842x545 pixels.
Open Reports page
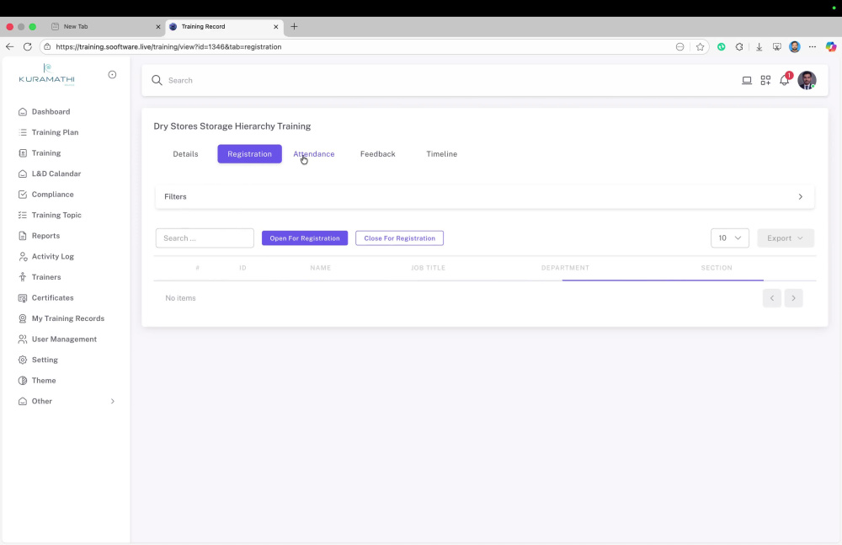coord(45,236)
